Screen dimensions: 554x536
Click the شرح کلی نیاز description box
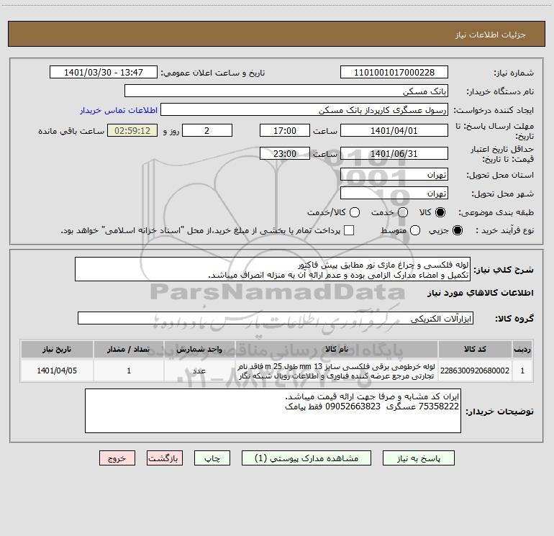[x=273, y=270]
